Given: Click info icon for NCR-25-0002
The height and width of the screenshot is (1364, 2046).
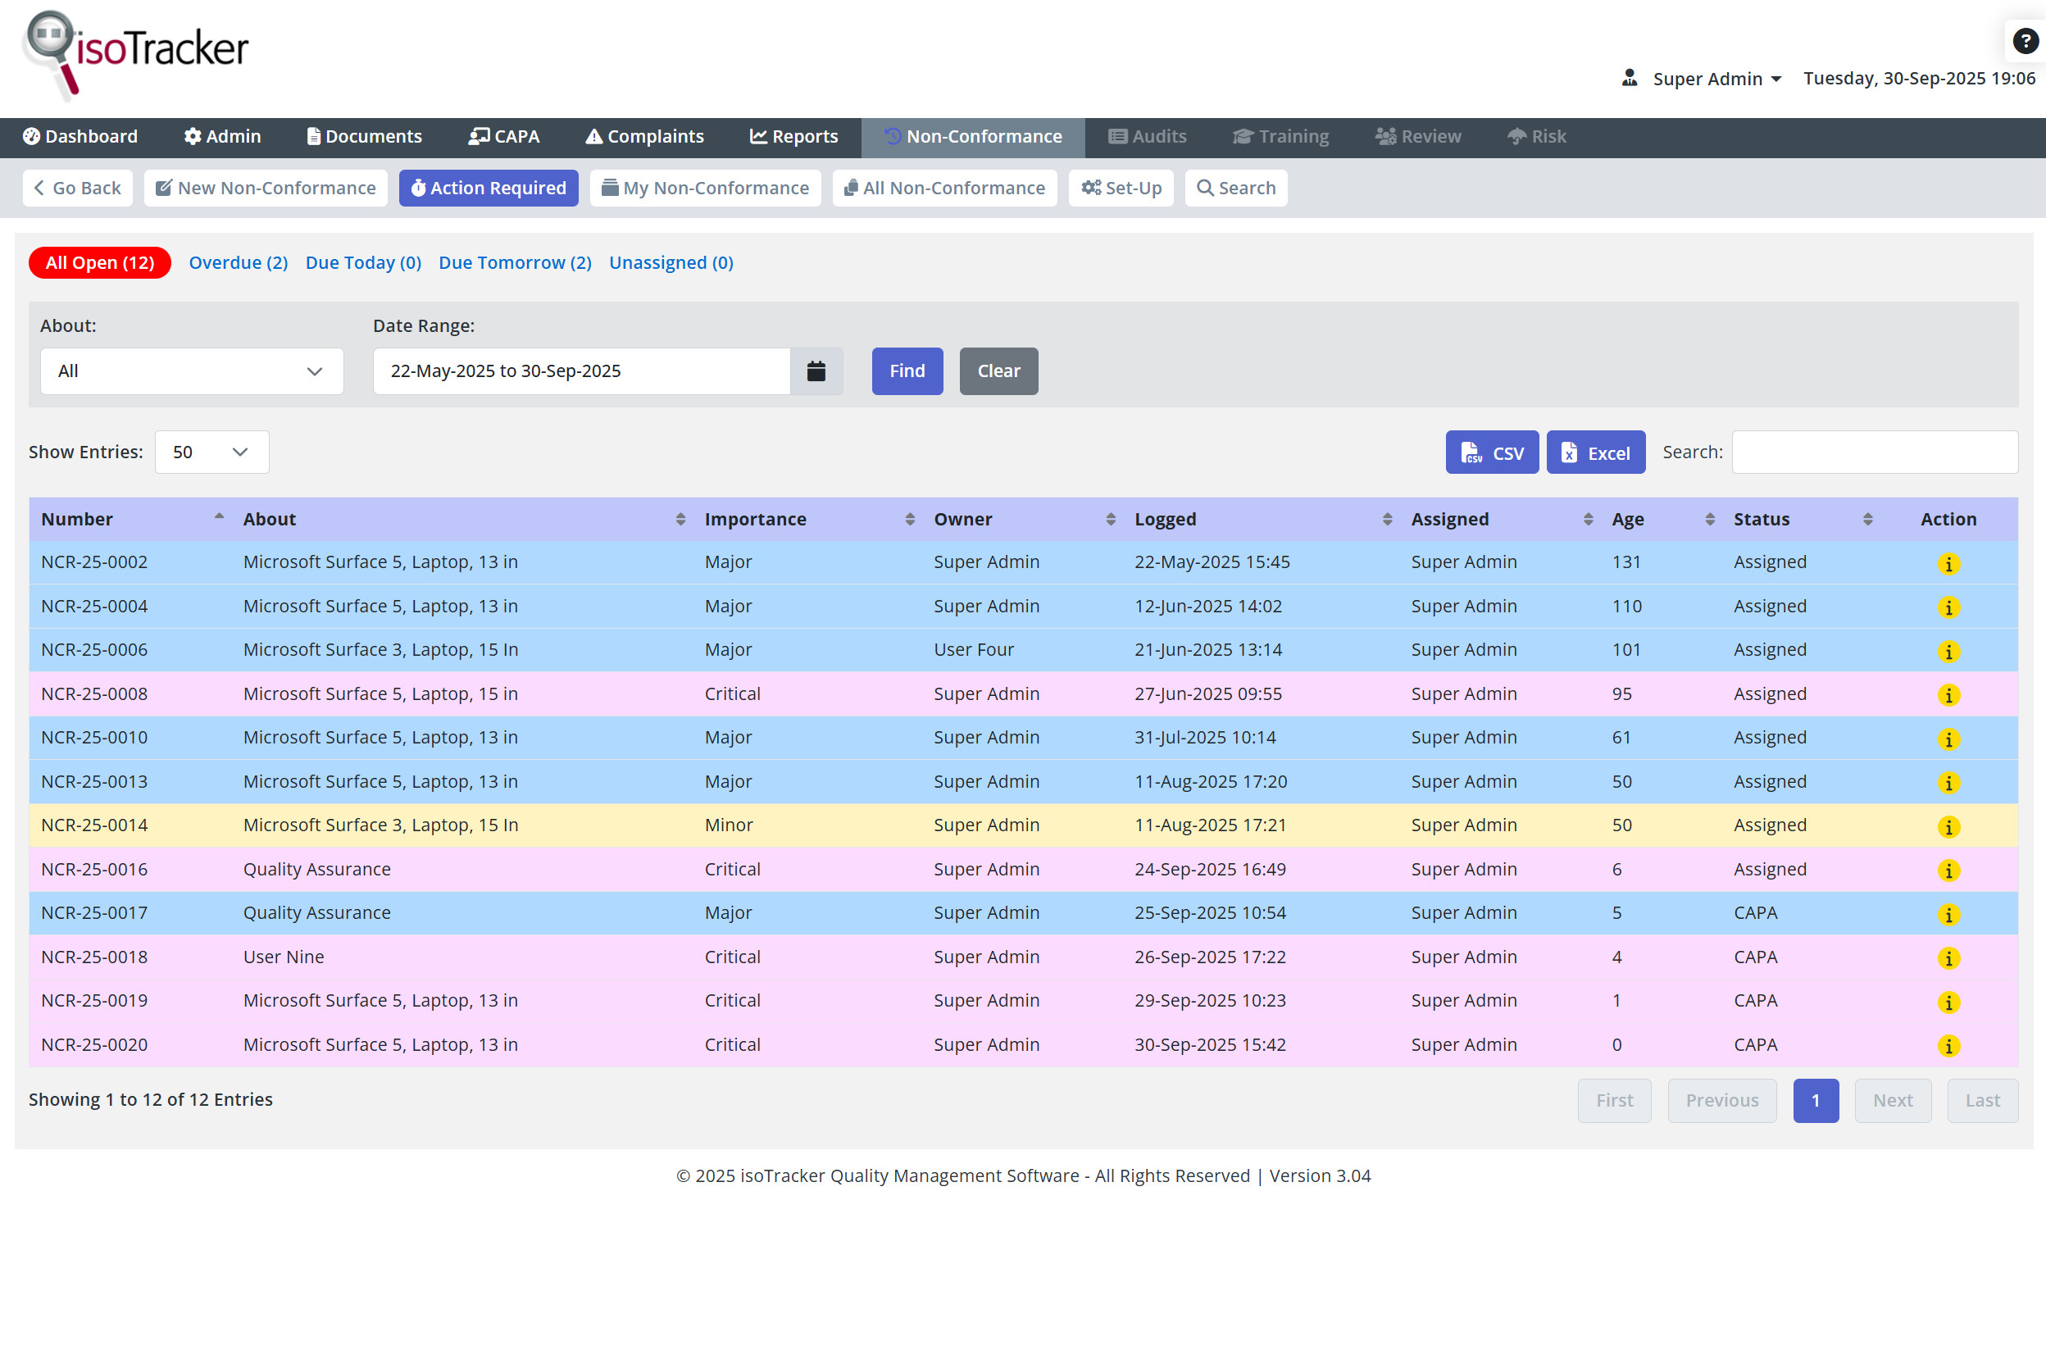Looking at the screenshot, I should pos(1948,564).
